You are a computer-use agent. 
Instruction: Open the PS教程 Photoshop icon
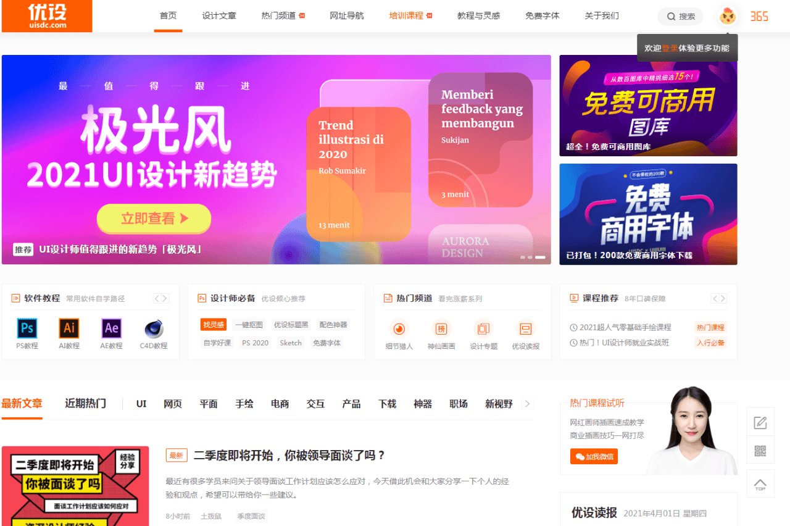[27, 328]
